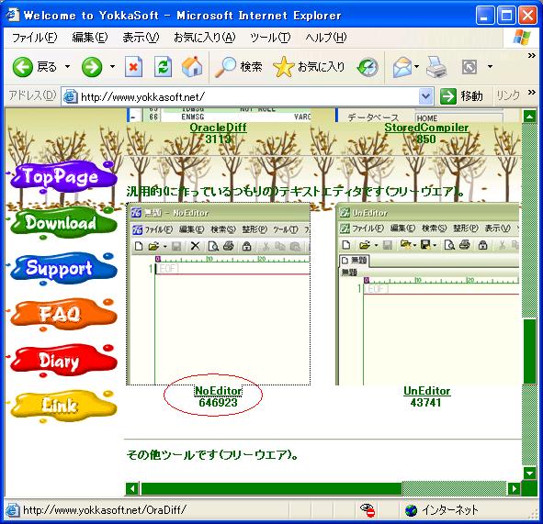The width and height of the screenshot is (543, 524).
Task: Refresh the page with green arrows icon
Action: [x=163, y=67]
